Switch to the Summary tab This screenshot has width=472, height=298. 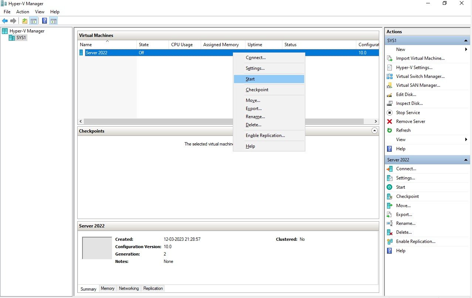[88, 289]
